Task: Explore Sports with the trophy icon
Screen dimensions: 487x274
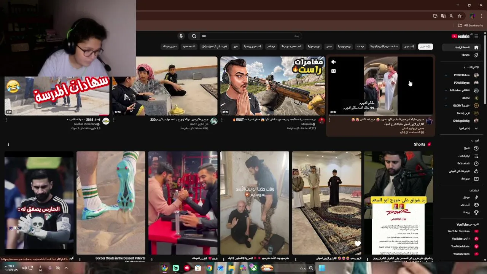Action: pos(476,212)
